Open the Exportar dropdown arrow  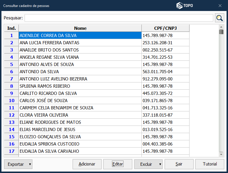tap(30, 164)
